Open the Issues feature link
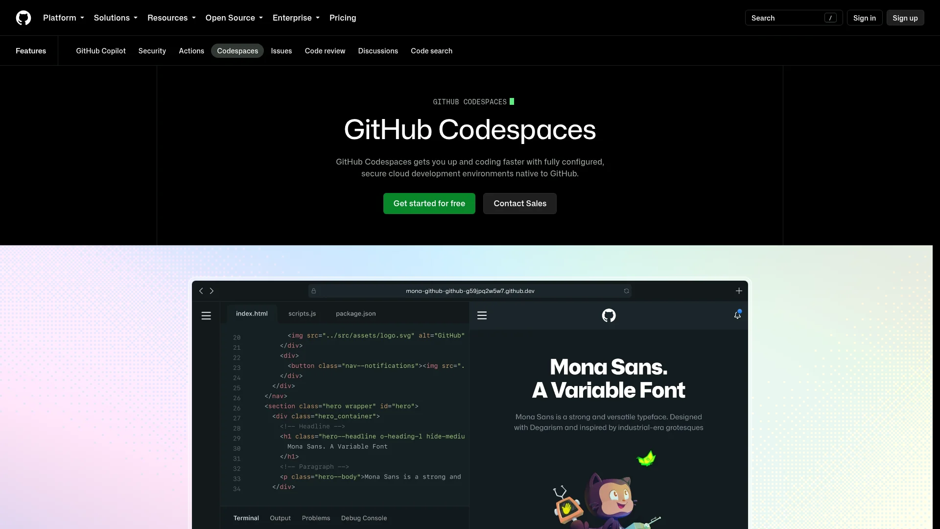 282,51
